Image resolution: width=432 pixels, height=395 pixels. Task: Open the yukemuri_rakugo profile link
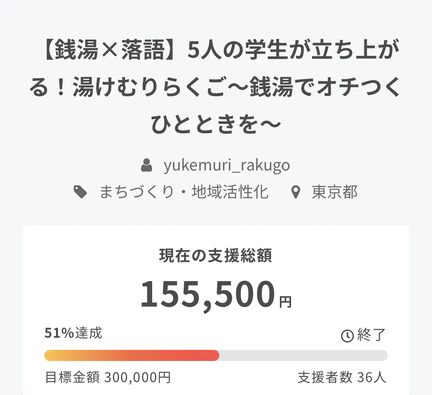coord(227,165)
